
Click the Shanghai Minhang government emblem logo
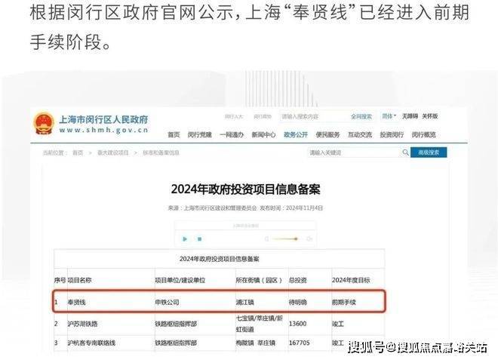click(x=43, y=124)
